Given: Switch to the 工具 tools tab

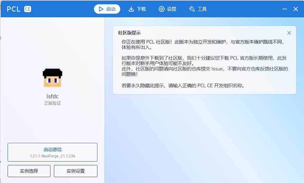Looking at the screenshot, I should point(198,9).
